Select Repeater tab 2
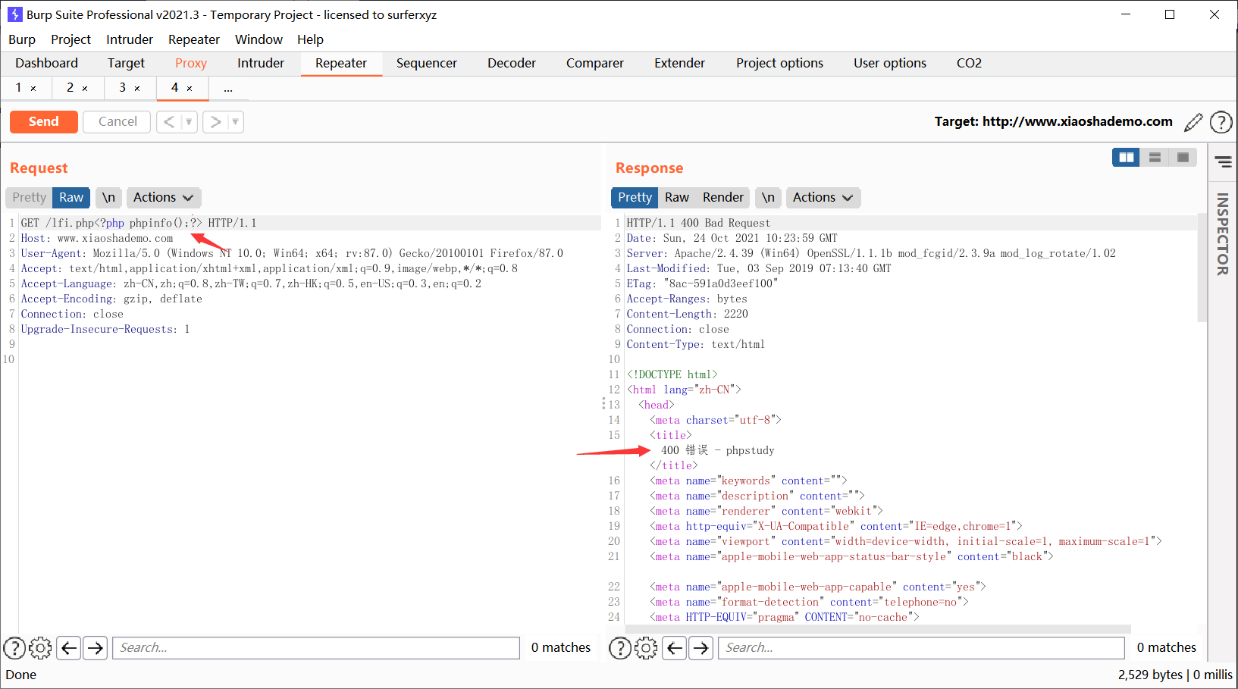The height and width of the screenshot is (689, 1238). pos(70,88)
